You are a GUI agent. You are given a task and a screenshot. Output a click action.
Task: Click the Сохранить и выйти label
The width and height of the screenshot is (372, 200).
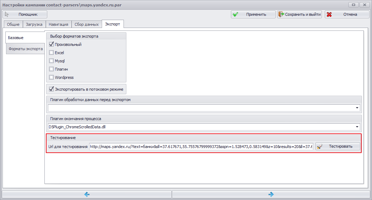[303, 14]
